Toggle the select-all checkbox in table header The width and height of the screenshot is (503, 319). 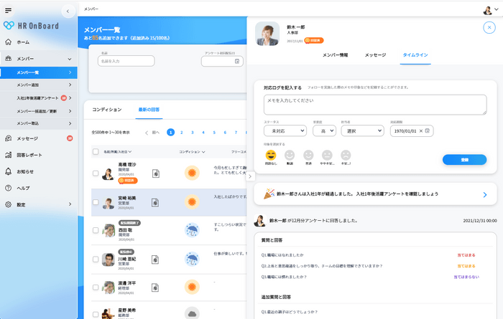coord(96,151)
